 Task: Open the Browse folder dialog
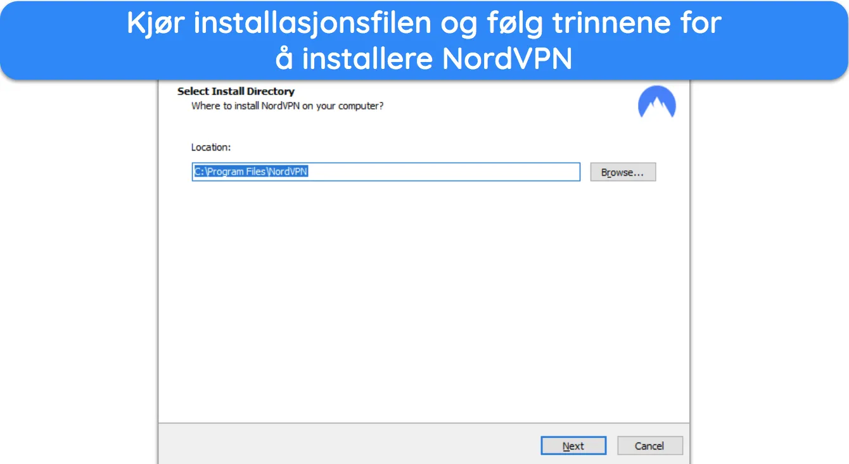tap(623, 172)
